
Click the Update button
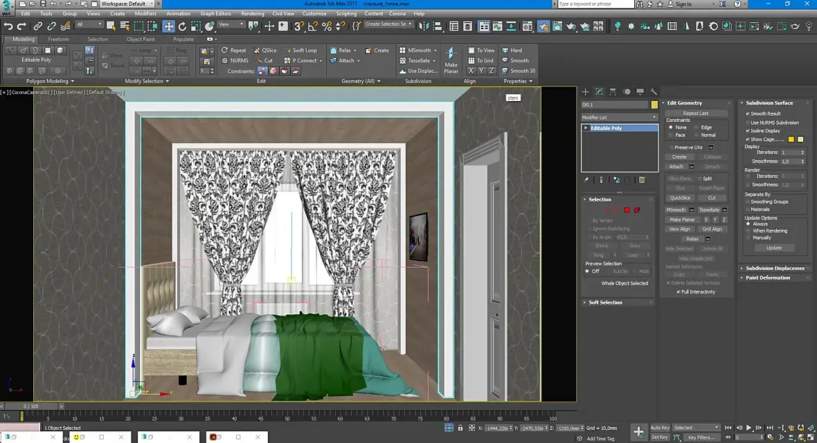(774, 248)
